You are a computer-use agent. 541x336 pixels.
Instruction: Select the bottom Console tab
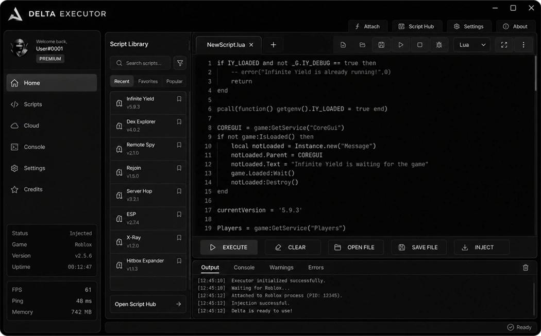(244, 268)
